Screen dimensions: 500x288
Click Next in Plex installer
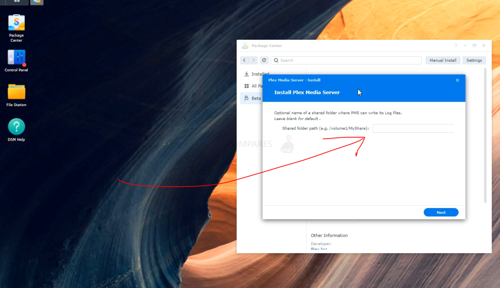click(441, 212)
